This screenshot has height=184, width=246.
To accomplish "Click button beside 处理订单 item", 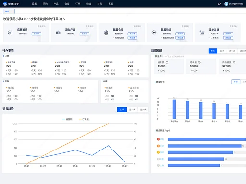I will [x=228, y=34].
